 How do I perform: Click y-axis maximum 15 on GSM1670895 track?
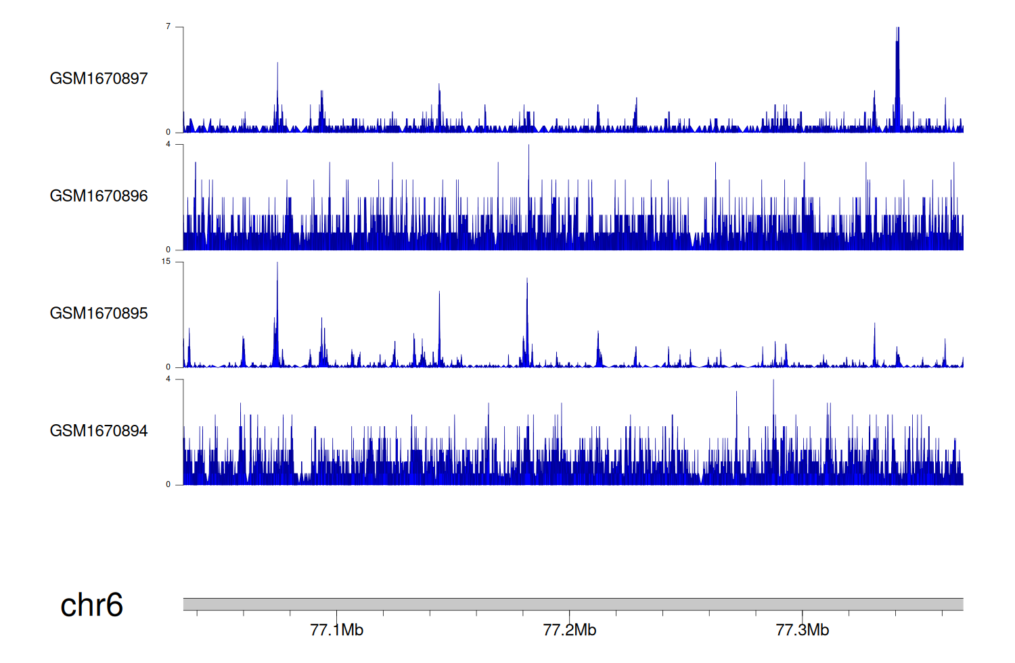(166, 262)
